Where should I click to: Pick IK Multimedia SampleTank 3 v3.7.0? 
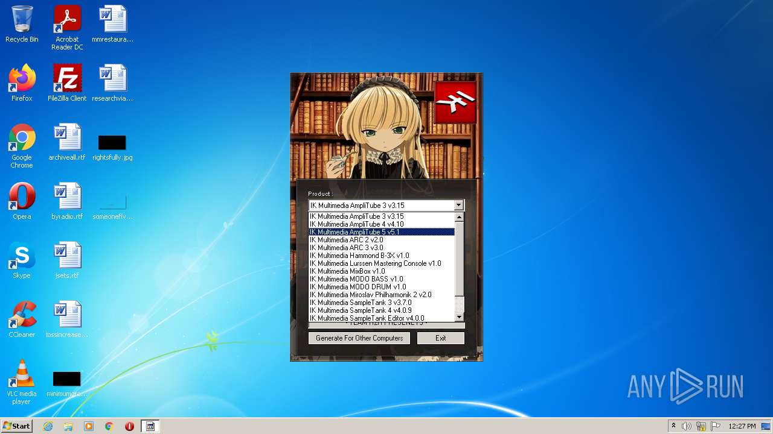coord(382,303)
